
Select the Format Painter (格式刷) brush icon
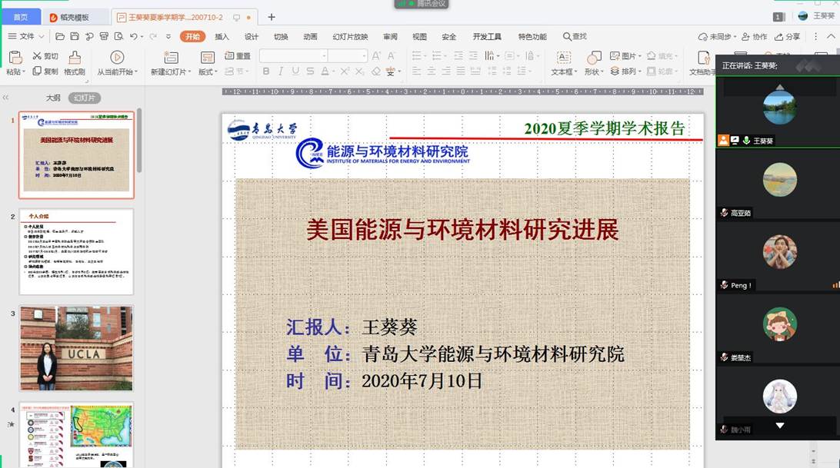click(x=74, y=58)
